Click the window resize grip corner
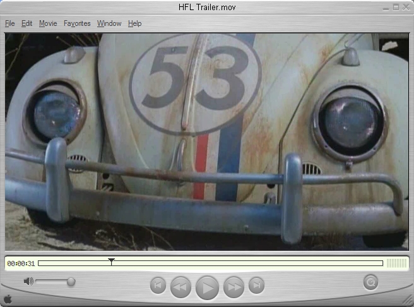 (x=408, y=300)
